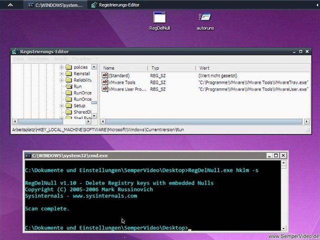Select the SharedDl key label
Image resolution: width=320 pixels, height=240 pixels.
(82, 112)
